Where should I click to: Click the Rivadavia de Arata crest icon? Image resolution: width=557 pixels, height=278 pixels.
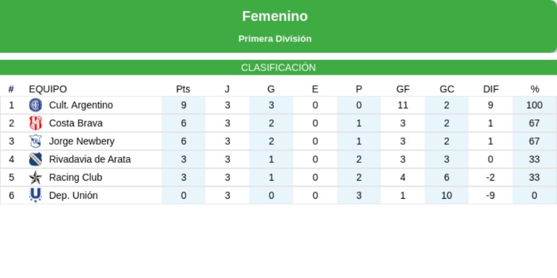click(35, 159)
